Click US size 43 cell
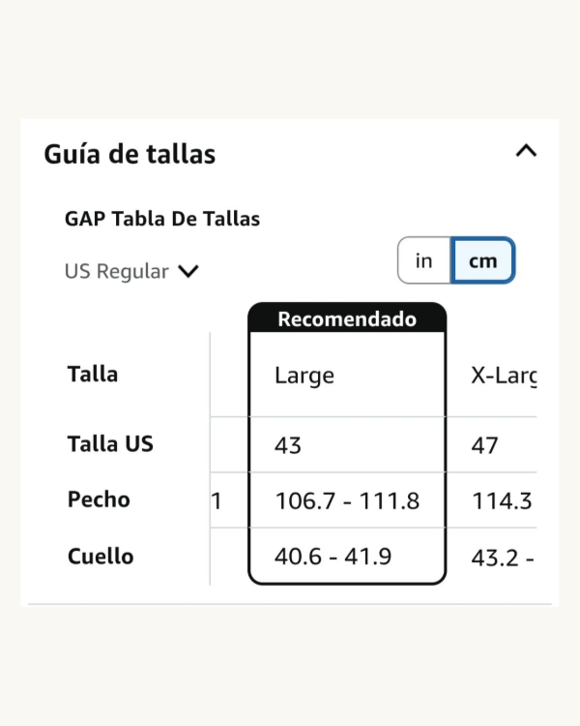The image size is (580, 726). (x=288, y=445)
